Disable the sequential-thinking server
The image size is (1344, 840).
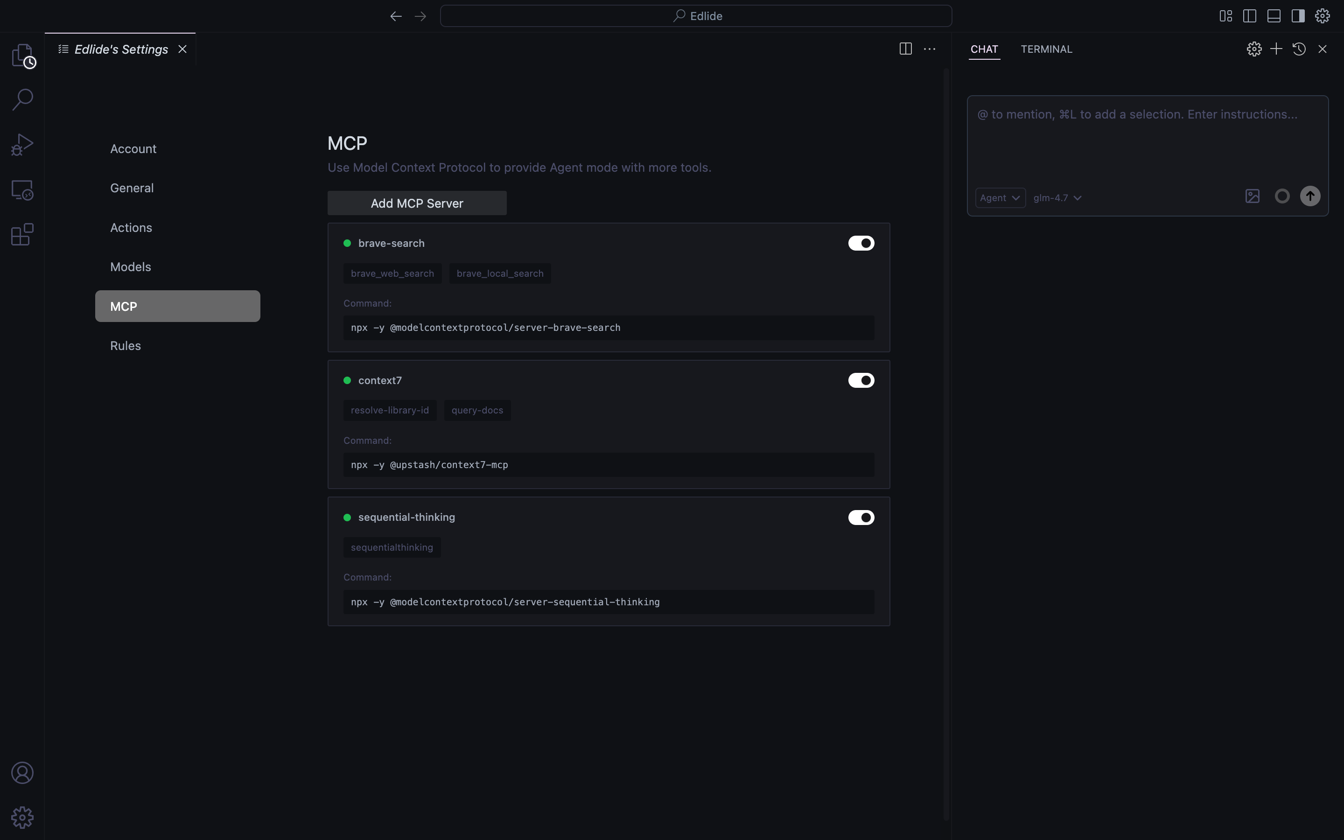tap(861, 517)
